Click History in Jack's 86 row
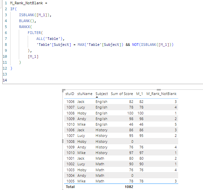Image resolution: width=203 pixels, height=190 pixels. pyautogui.click(x=102, y=130)
